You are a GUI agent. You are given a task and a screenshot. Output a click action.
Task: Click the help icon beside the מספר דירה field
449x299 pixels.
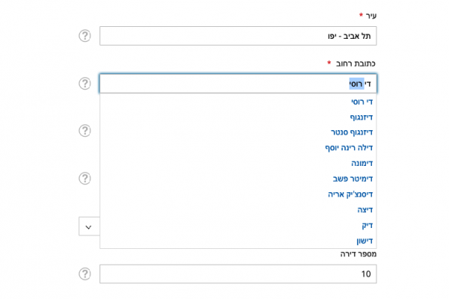85,274
